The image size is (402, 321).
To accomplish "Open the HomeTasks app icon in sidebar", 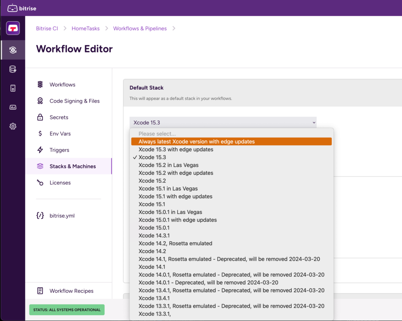I will (x=13, y=28).
